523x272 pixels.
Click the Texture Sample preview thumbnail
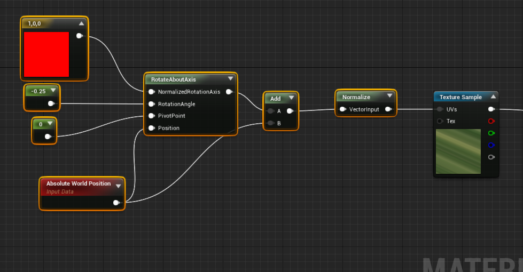click(x=458, y=151)
